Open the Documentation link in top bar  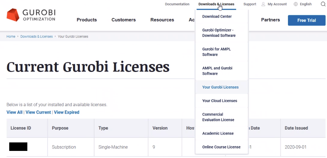pyautogui.click(x=177, y=4)
